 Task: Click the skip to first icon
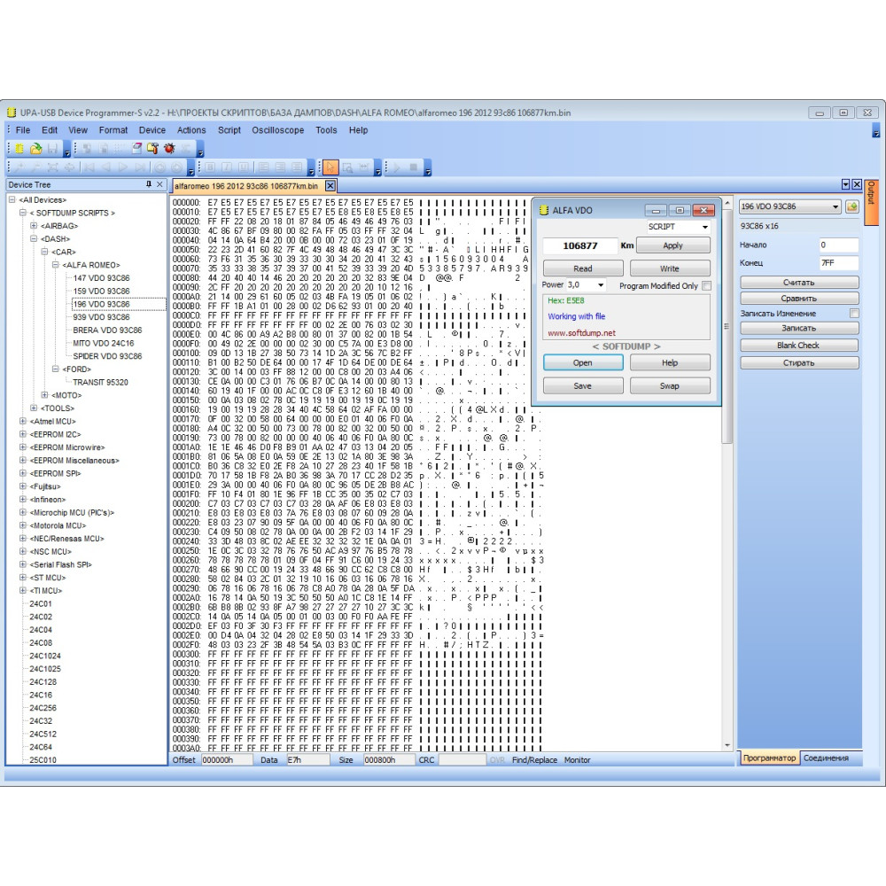pyautogui.click(x=89, y=167)
